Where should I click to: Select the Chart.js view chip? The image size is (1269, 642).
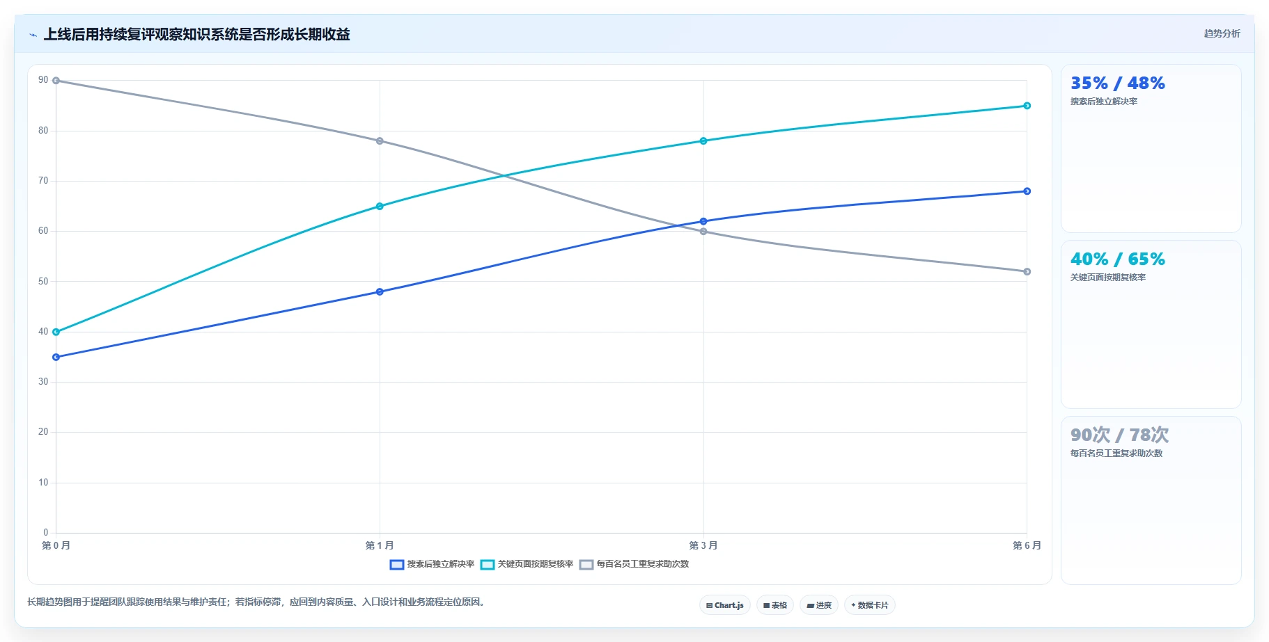[x=724, y=605]
